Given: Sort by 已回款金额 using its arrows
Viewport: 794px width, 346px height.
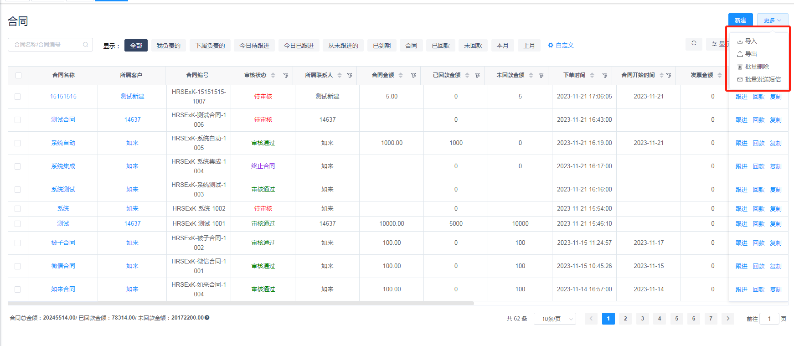Looking at the screenshot, I should point(467,75).
